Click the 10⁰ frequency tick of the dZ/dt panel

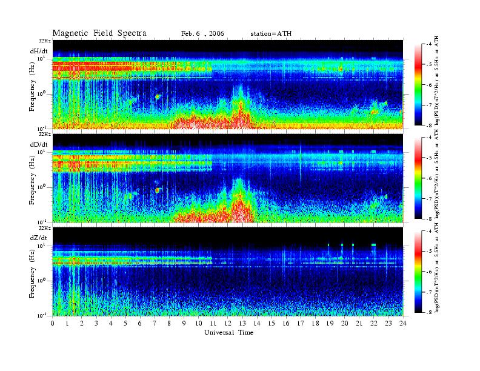(41, 281)
